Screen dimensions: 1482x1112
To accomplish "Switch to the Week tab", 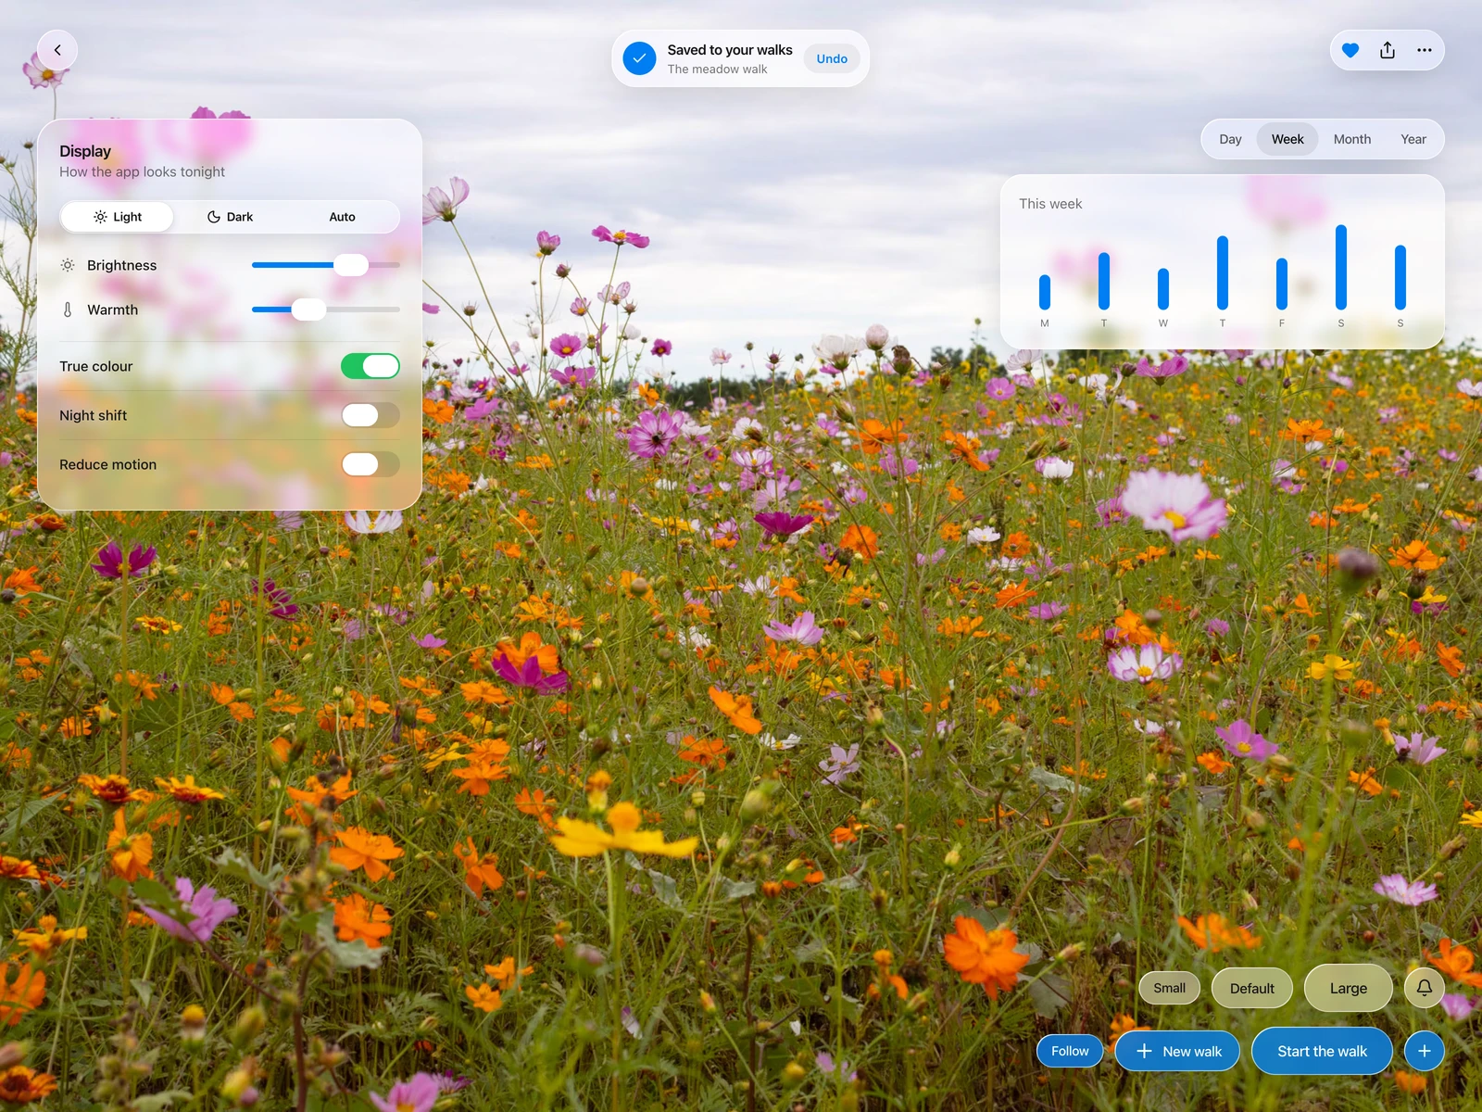I will [x=1287, y=139].
